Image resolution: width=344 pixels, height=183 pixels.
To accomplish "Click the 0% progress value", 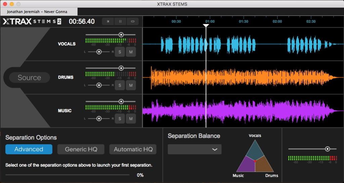I will [x=140, y=175].
